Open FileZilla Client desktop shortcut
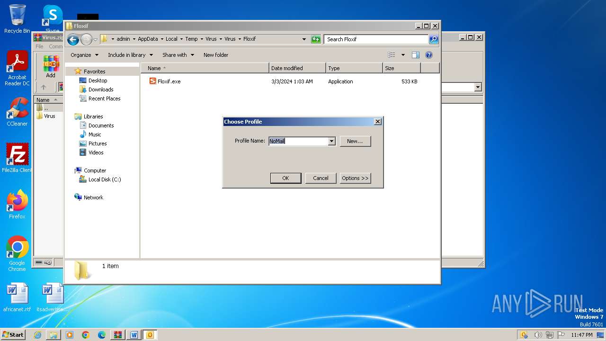 pos(17,158)
